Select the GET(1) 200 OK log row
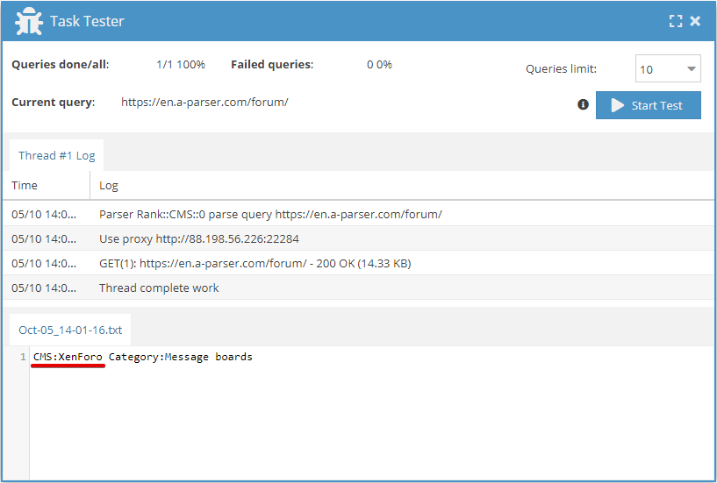The width and height of the screenshot is (717, 483). point(255,263)
